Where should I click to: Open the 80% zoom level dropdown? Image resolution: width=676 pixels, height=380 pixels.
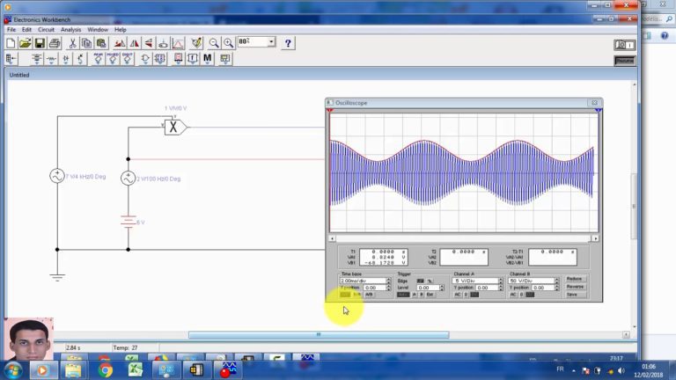coord(272,42)
